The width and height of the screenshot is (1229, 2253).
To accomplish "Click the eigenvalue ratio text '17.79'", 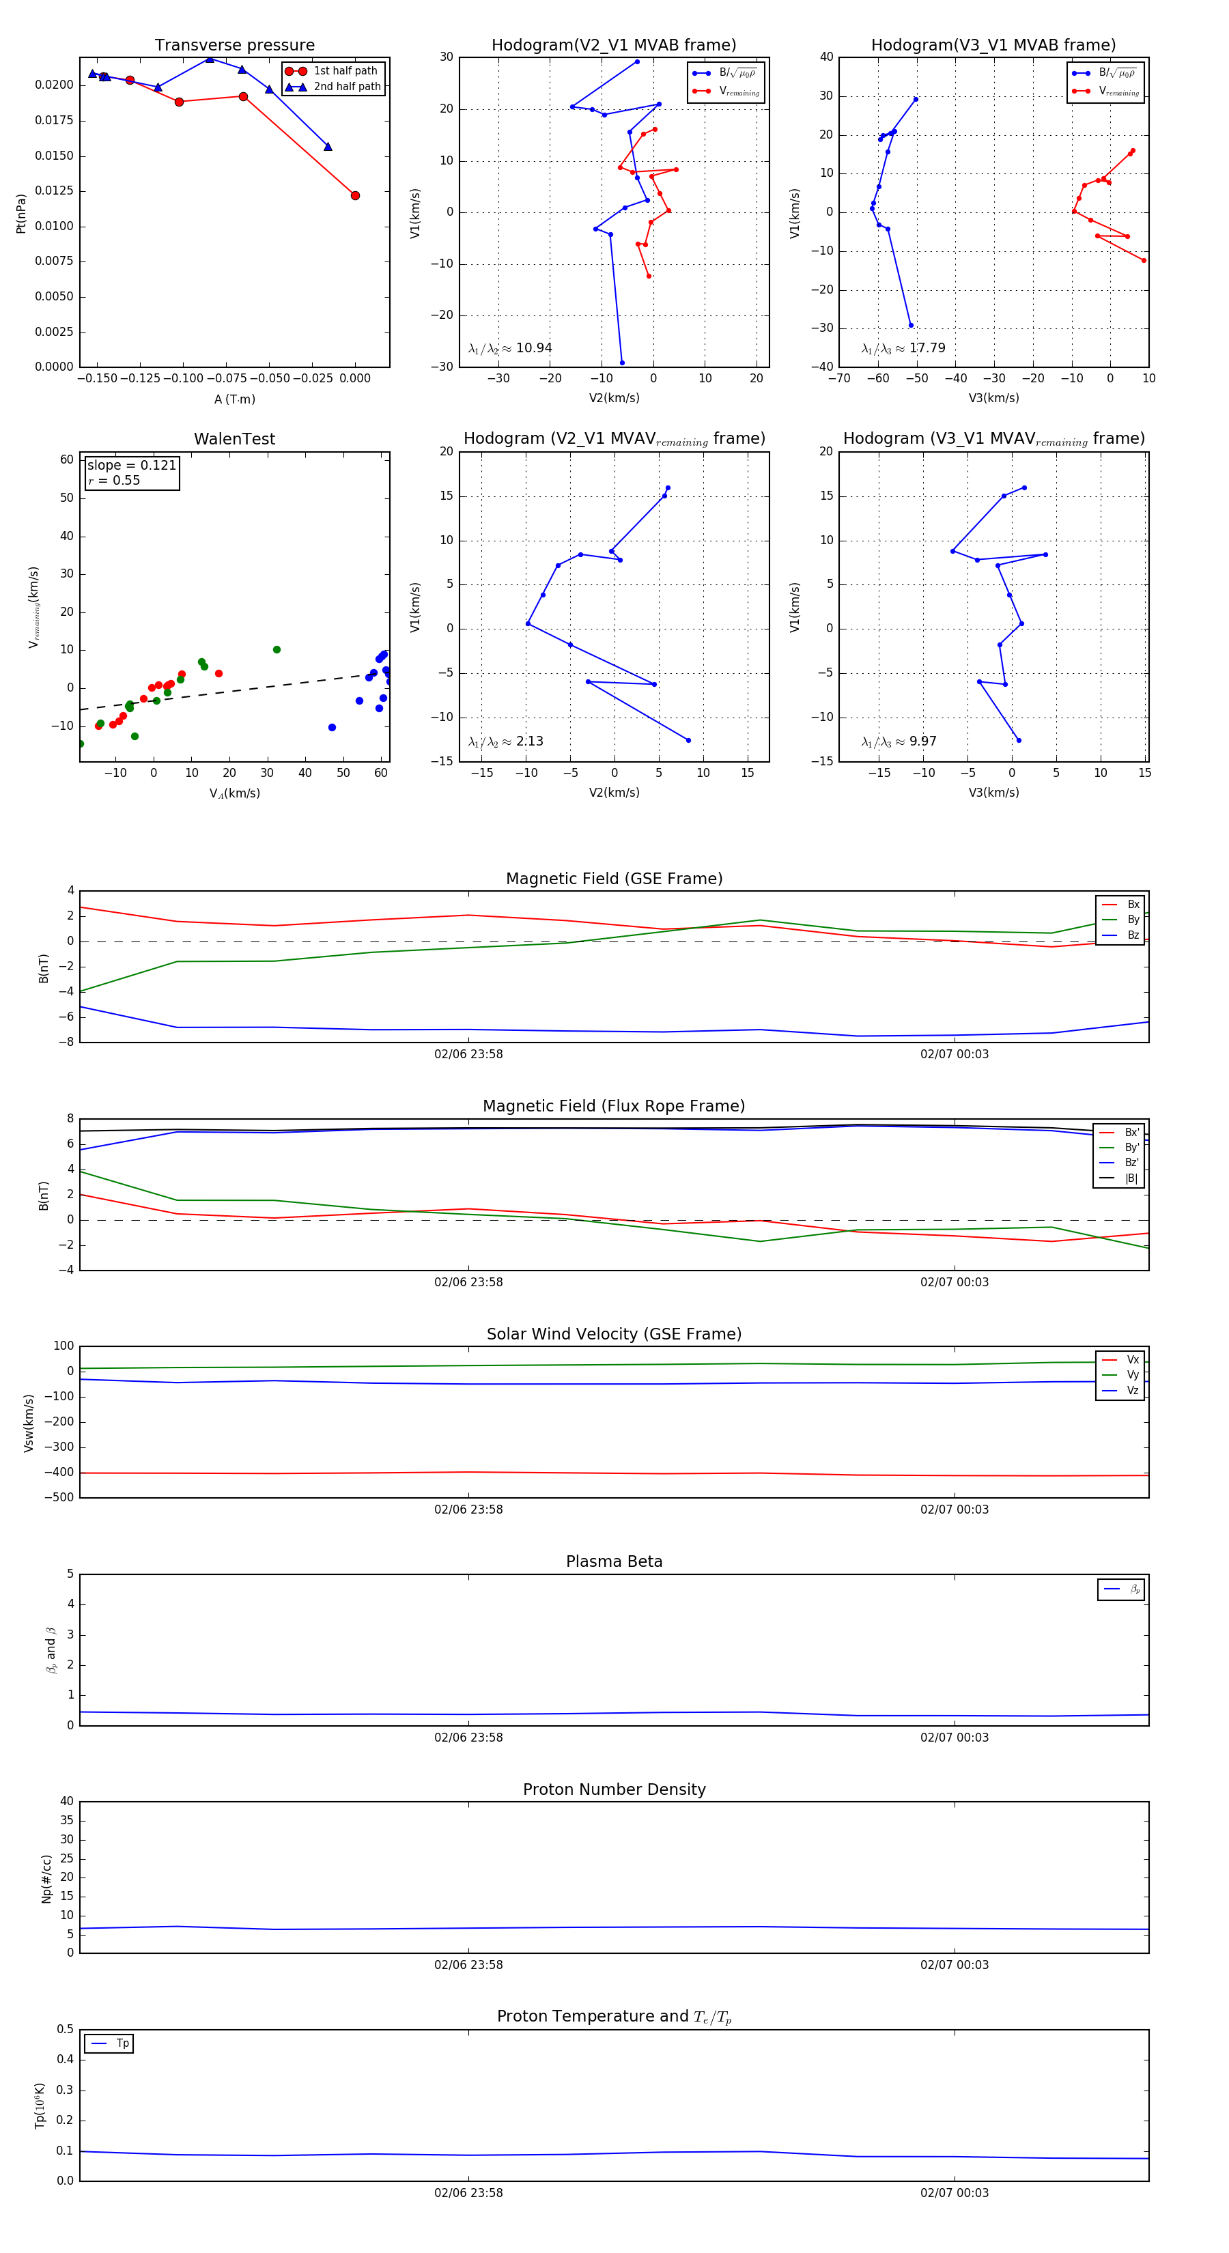I will 927,348.
